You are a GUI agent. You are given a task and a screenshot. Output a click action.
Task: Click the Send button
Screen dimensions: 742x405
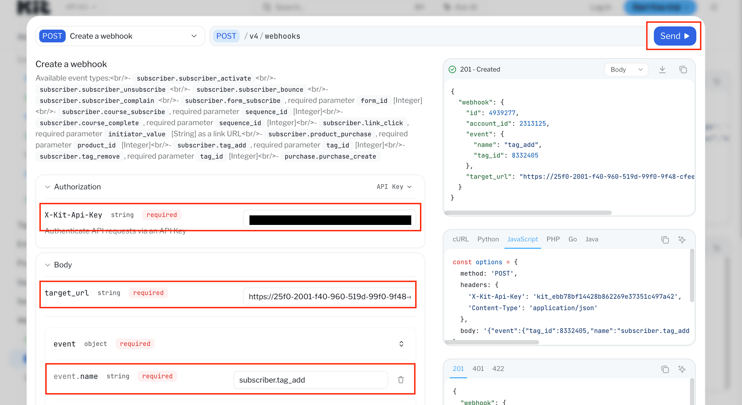coord(674,36)
